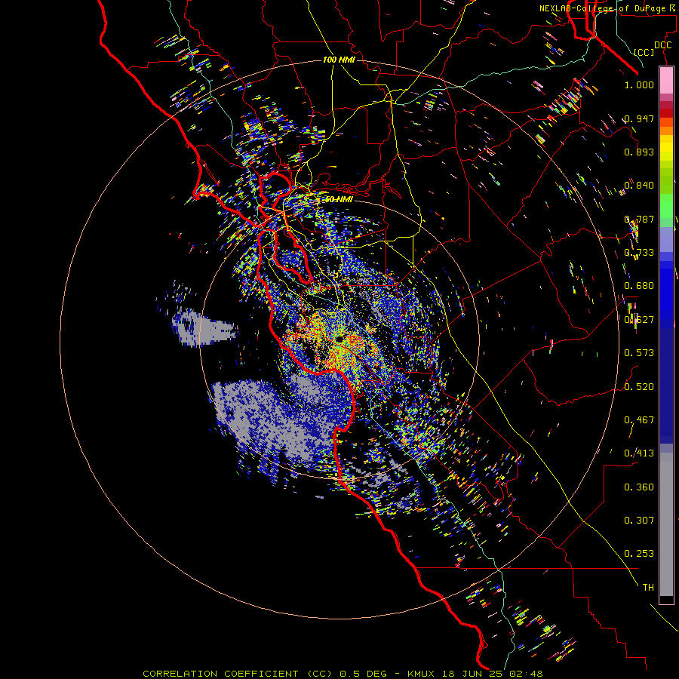Click the 0.893 value on the scale

click(639, 152)
